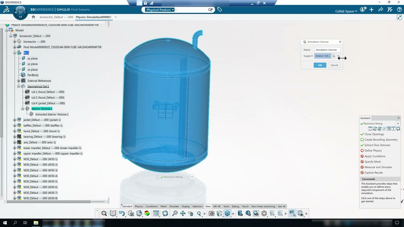Switch to the Conditions tab
Viewport: 404px width, 227px height.
pos(151,207)
